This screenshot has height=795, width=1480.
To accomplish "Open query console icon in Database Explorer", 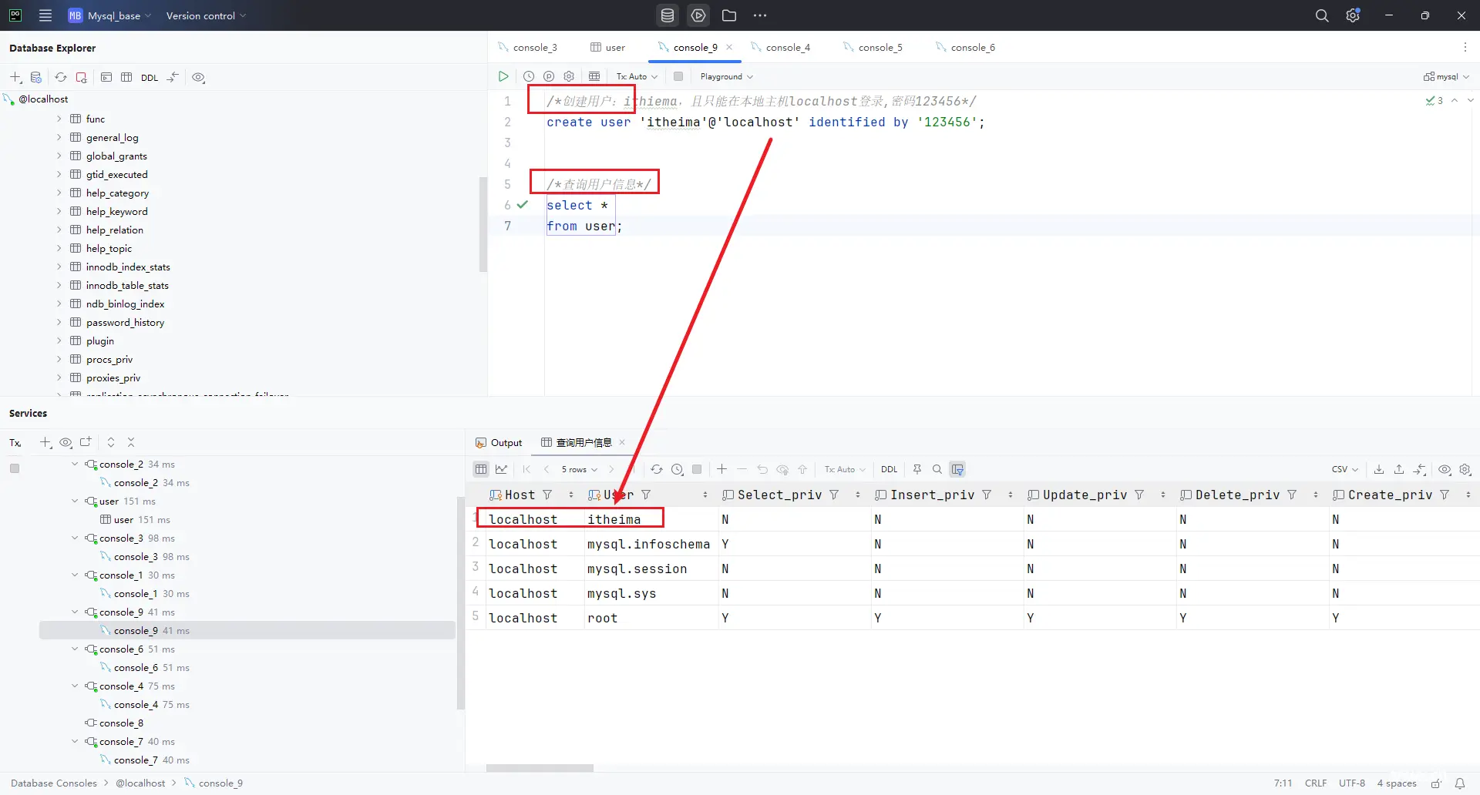I will click(x=106, y=77).
